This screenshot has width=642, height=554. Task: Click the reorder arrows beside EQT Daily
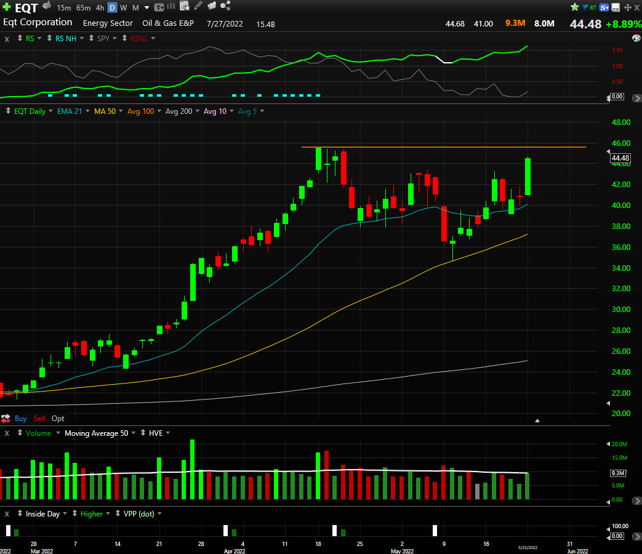(8, 111)
